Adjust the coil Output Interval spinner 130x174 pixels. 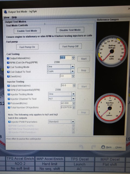coord(73,57)
